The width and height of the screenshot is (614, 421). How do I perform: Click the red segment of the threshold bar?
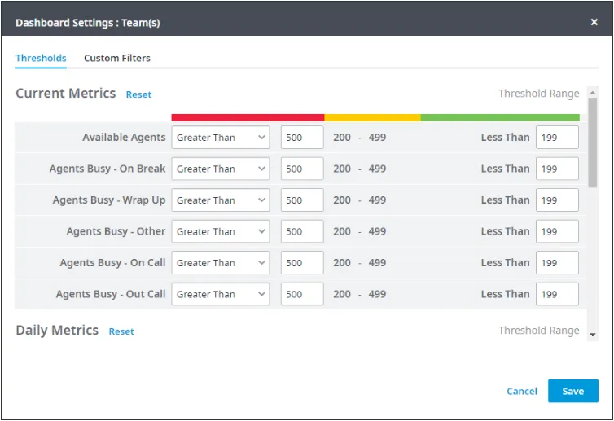248,117
